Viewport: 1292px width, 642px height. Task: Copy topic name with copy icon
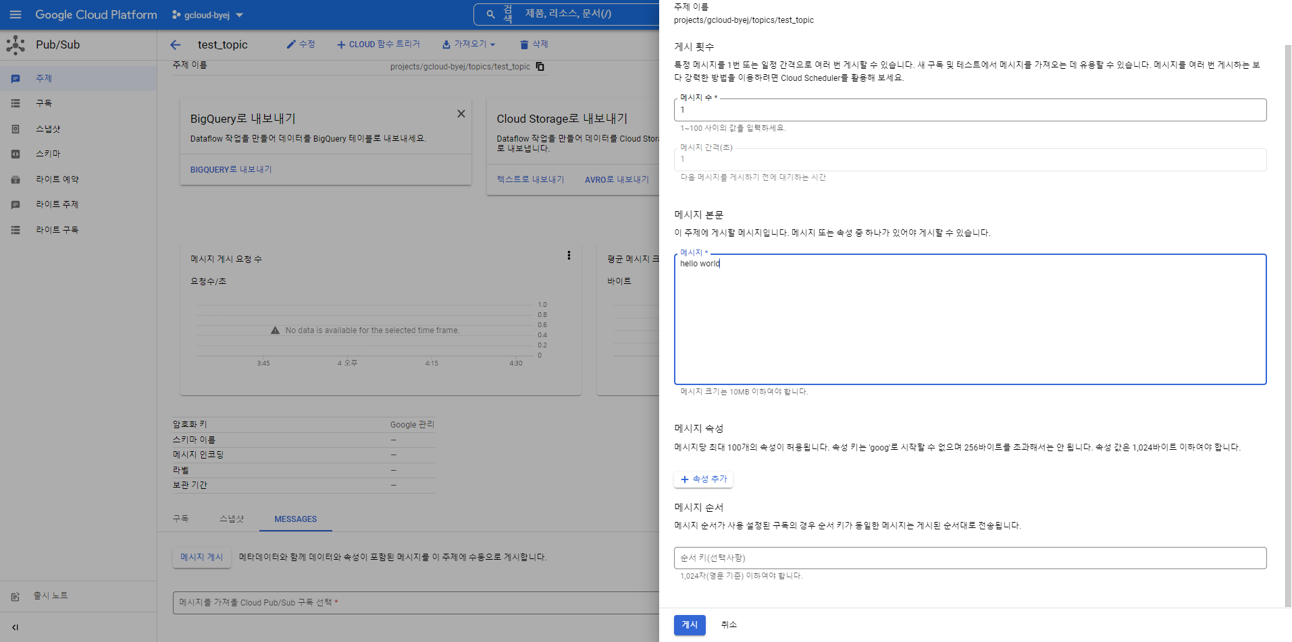540,66
